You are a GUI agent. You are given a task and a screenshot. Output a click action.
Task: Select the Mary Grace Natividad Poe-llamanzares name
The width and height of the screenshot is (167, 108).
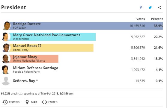[47, 35]
